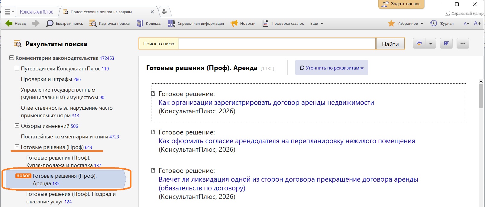The height and width of the screenshot is (207, 485).
Task: Click the Комментарии законодательства 172453 label
Action: point(65,58)
